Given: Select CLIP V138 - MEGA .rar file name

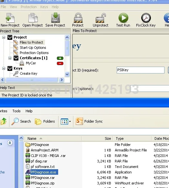Looking at the screenshot, I should click(x=48, y=156).
